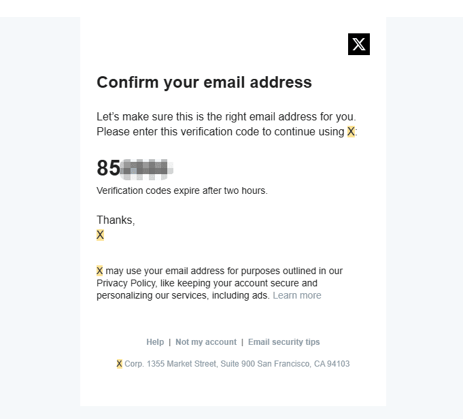Click the blurred part of the verification code
Screen dimensions: 463x419
147,167
